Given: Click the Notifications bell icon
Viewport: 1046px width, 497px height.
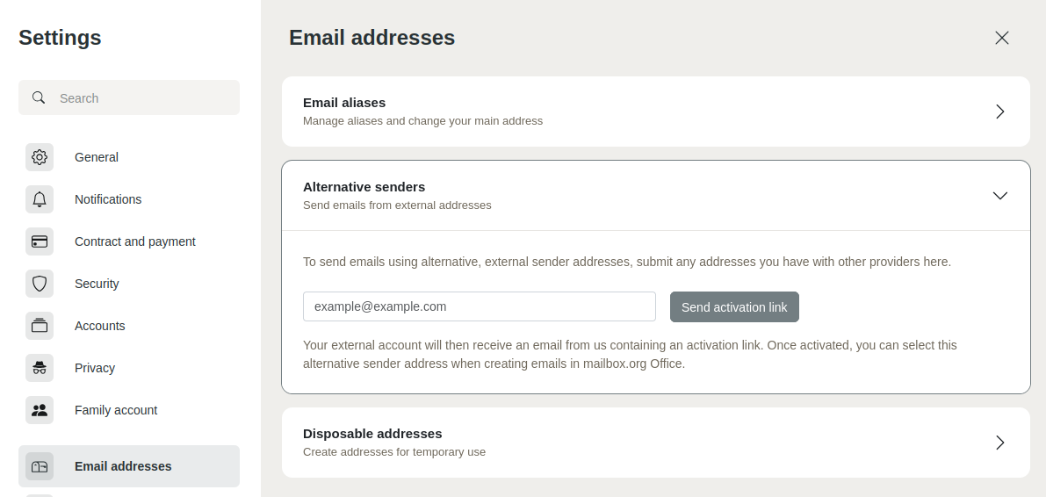Looking at the screenshot, I should tap(40, 199).
